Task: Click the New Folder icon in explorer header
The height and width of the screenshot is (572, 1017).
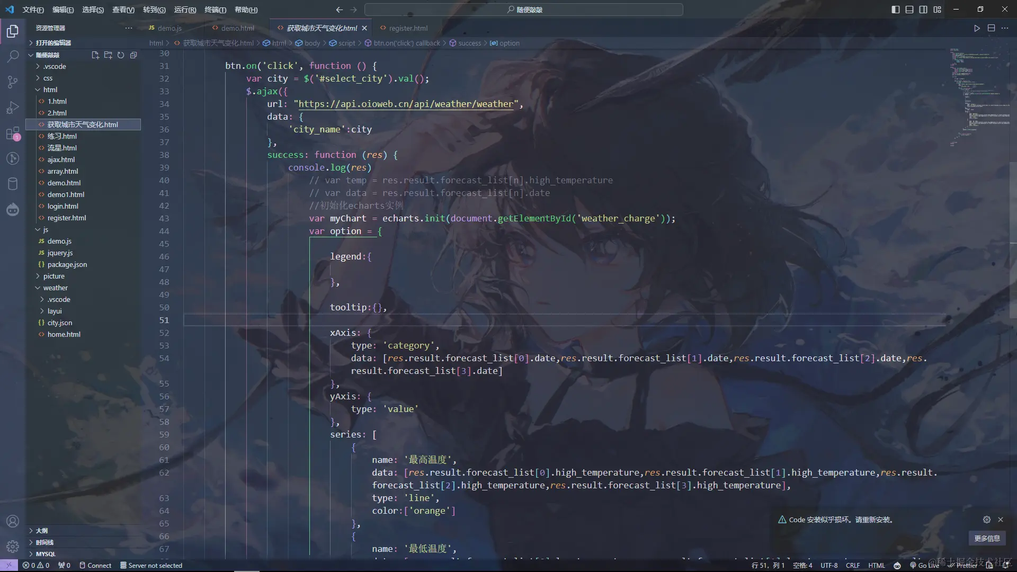Action: (x=108, y=55)
